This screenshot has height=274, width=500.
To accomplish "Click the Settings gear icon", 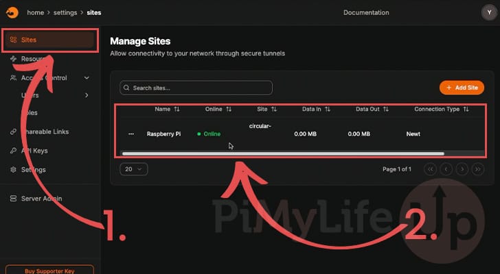I will 13,170.
